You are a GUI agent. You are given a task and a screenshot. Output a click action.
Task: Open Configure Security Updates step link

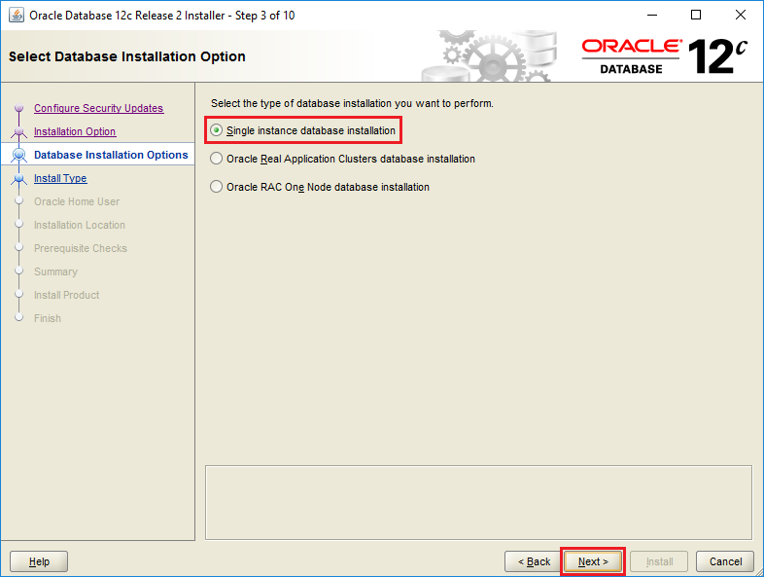pos(99,108)
